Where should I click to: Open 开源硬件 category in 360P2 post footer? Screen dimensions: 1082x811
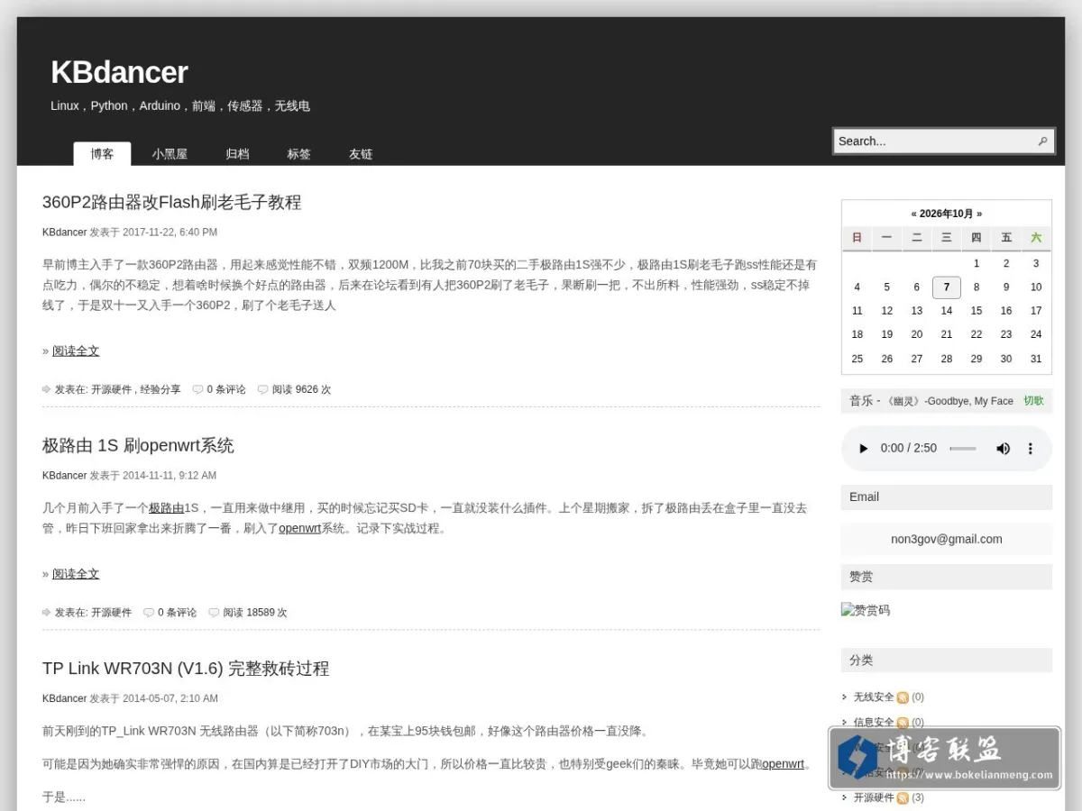111,389
